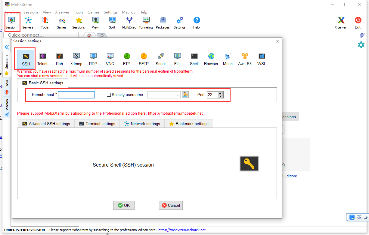The image size is (369, 235).
Task: Click the teal gear icon at right
Action: pyautogui.click(x=361, y=45)
